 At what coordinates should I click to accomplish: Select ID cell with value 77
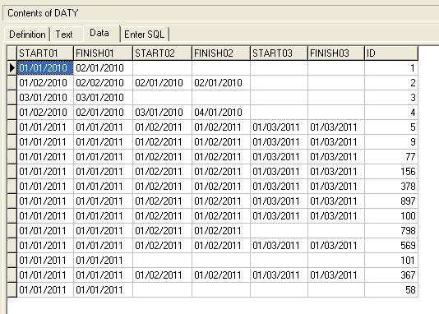click(x=391, y=157)
